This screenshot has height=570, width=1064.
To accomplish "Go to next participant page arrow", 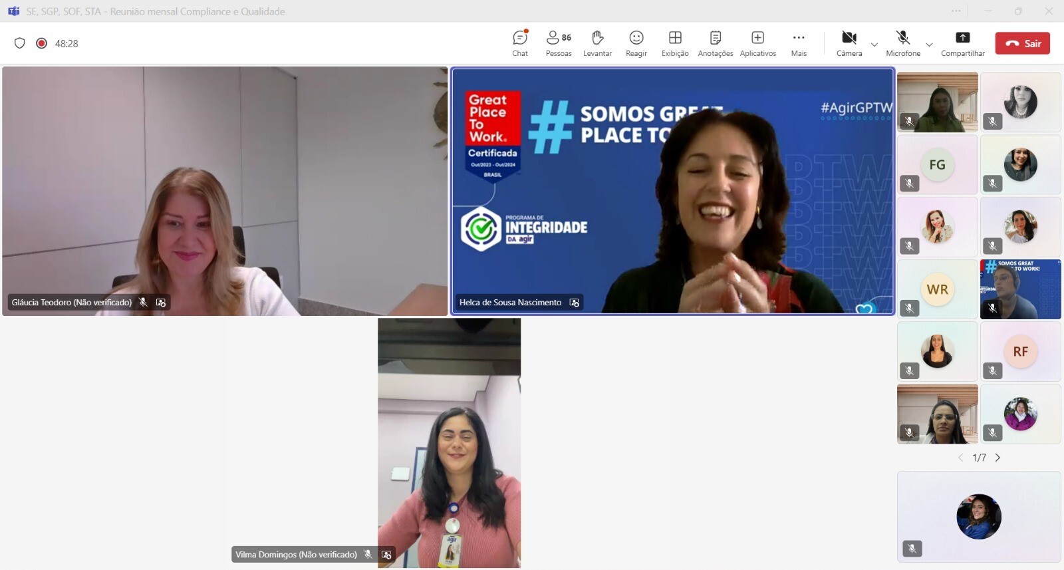I will tap(997, 458).
